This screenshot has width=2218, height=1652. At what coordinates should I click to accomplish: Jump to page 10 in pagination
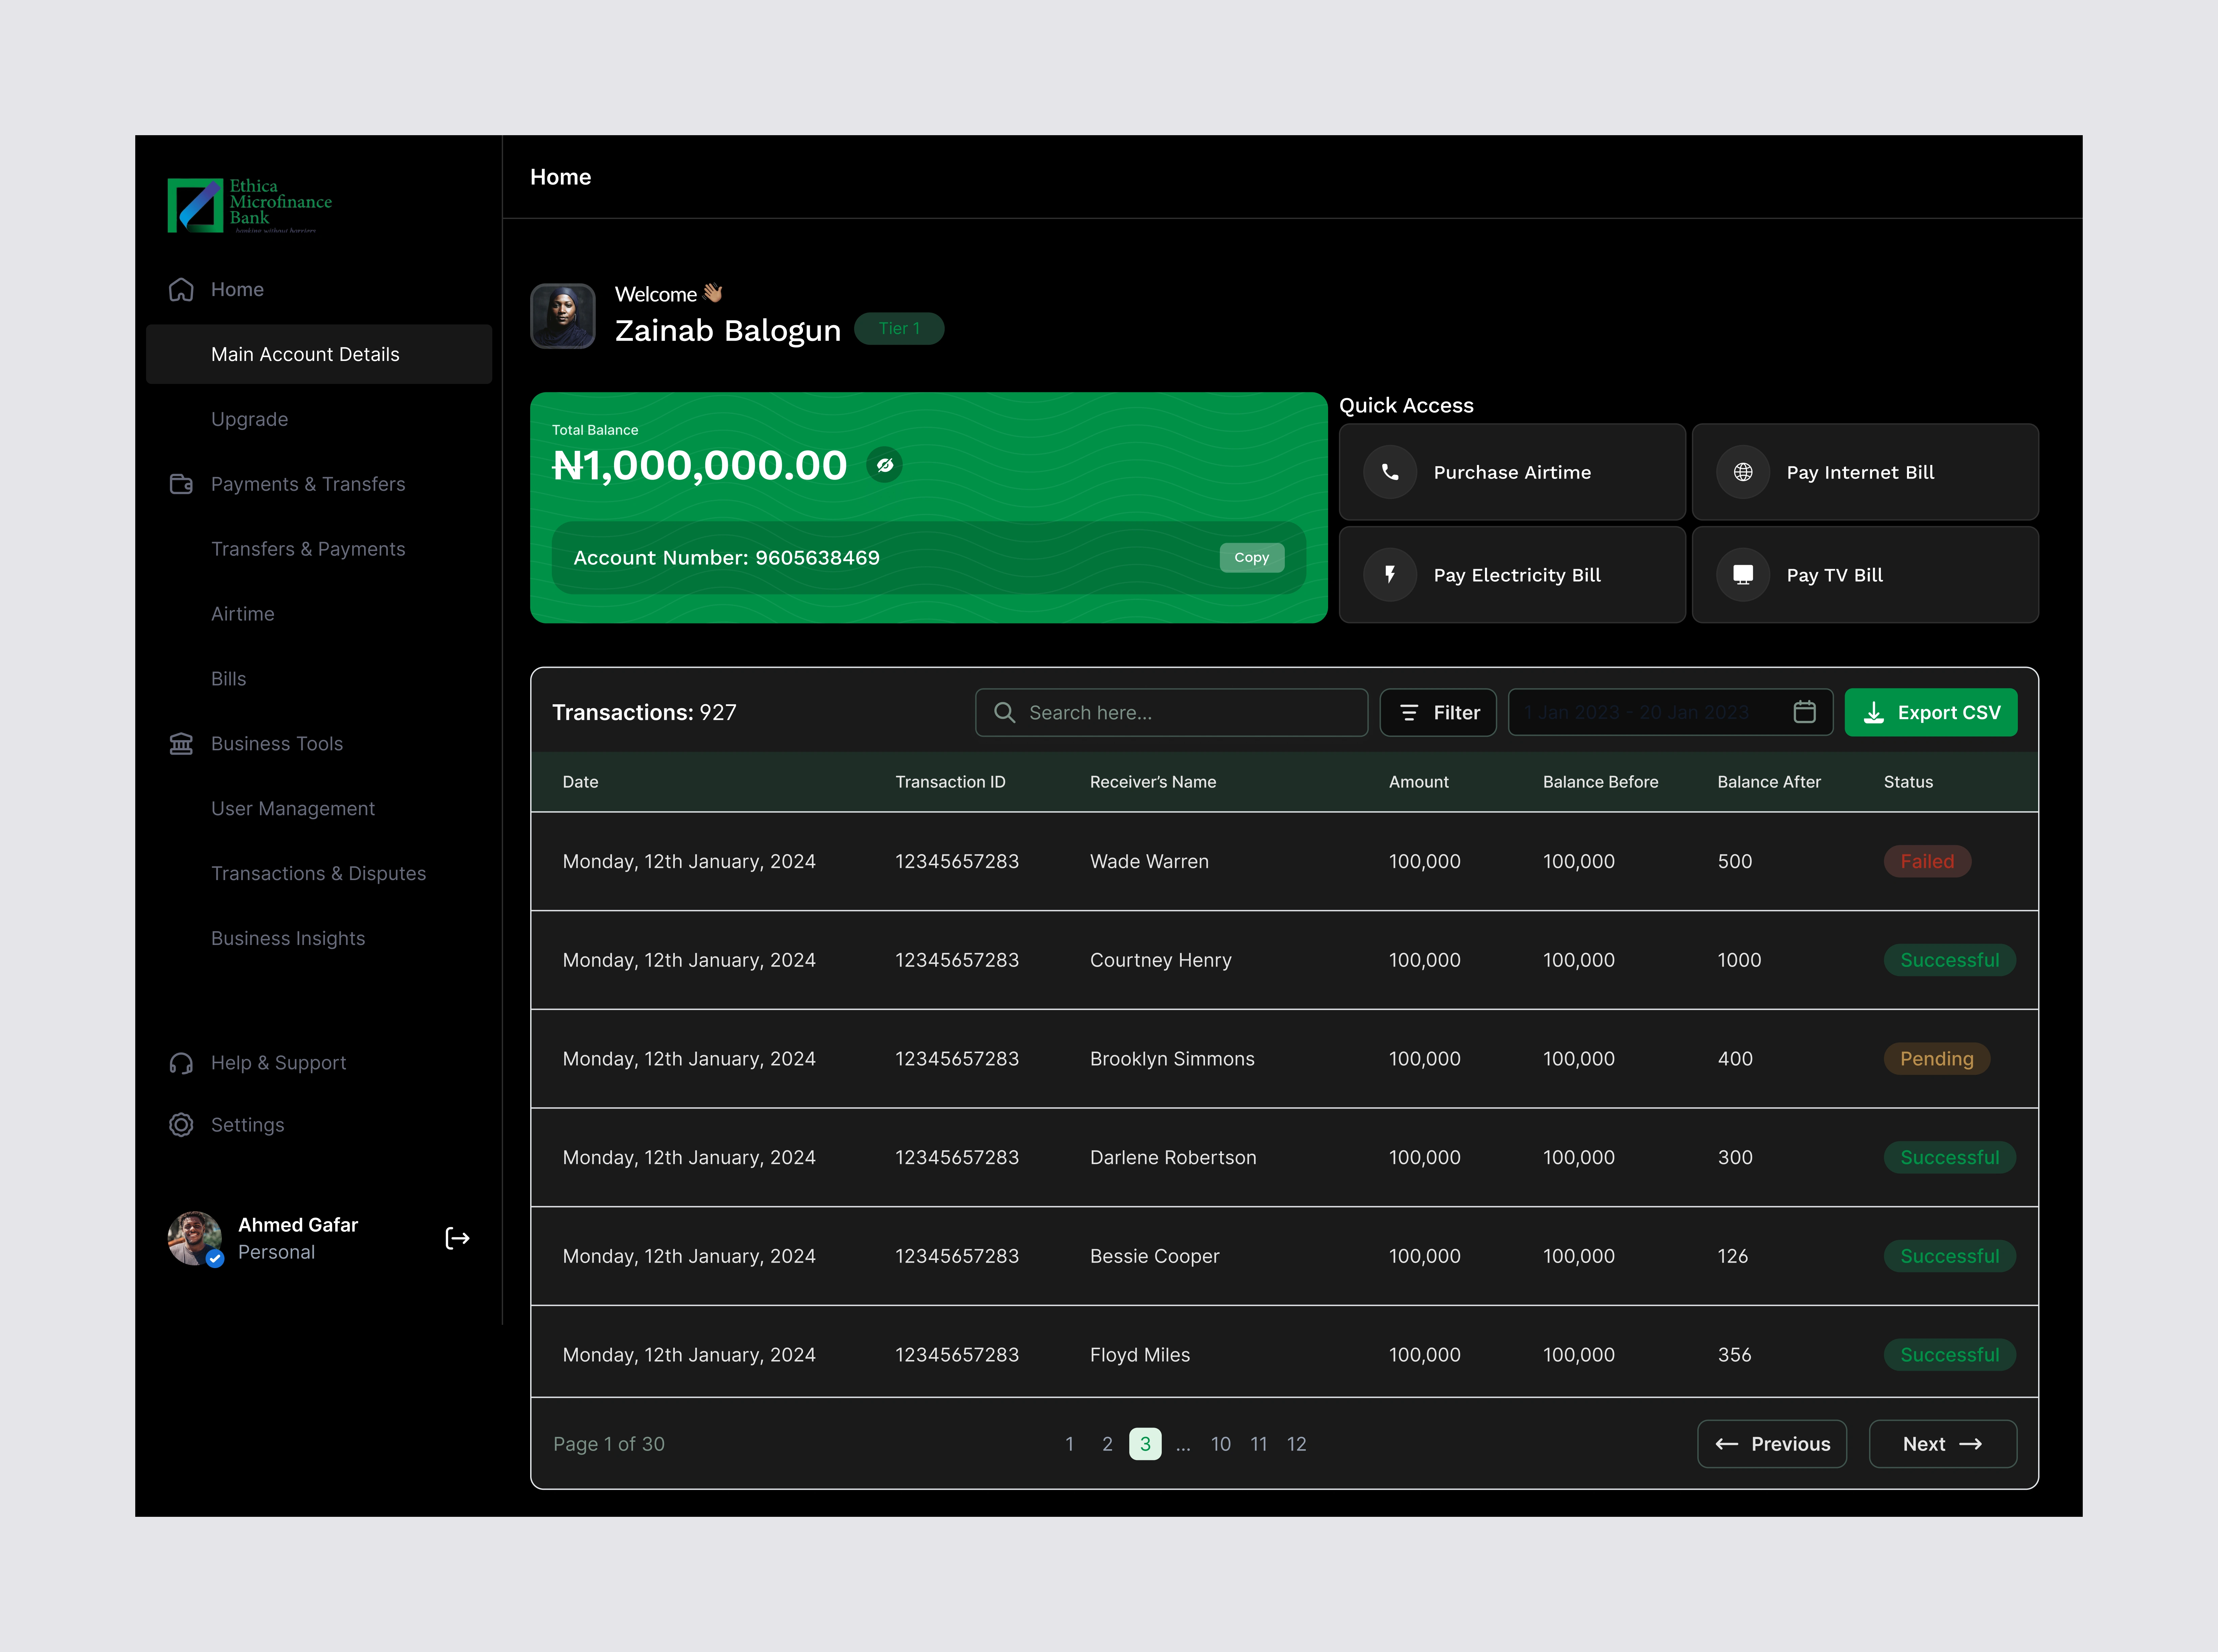(x=1221, y=1444)
